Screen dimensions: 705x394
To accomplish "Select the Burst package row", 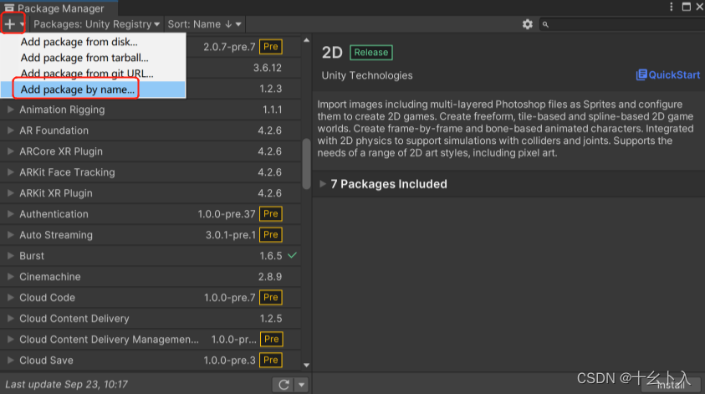I will (151, 255).
